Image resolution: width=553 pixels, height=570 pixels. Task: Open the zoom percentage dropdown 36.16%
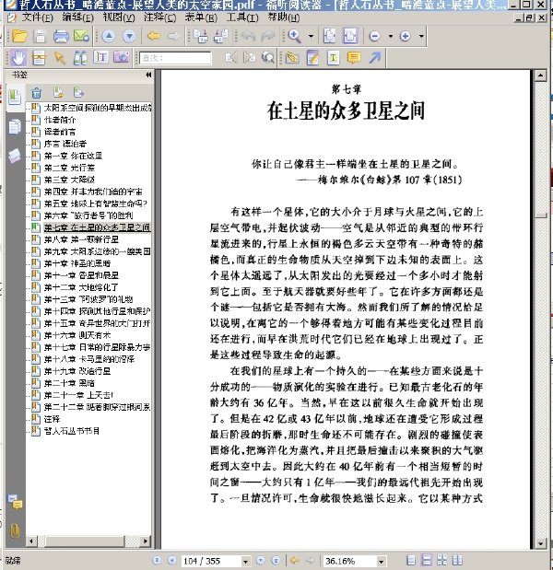tap(381, 561)
